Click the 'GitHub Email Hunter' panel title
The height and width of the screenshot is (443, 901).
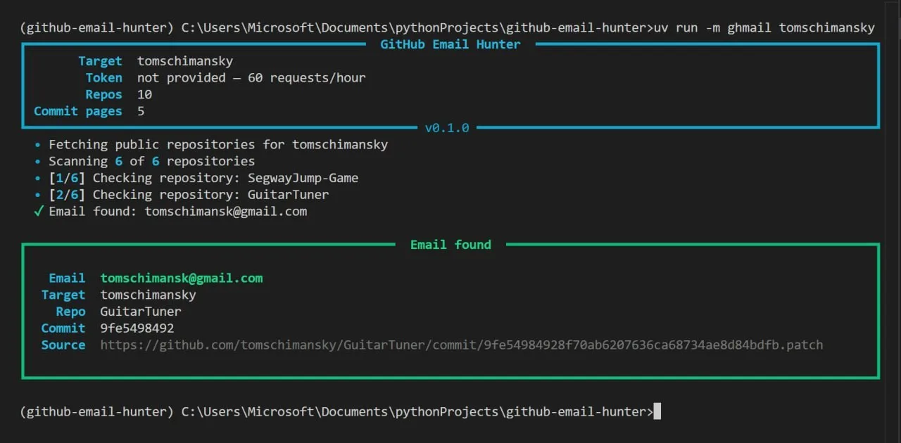tap(450, 44)
